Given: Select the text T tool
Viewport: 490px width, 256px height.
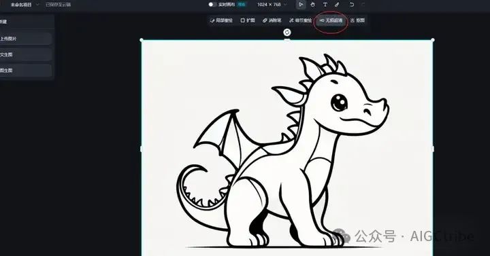Looking at the screenshot, I should [325, 5].
